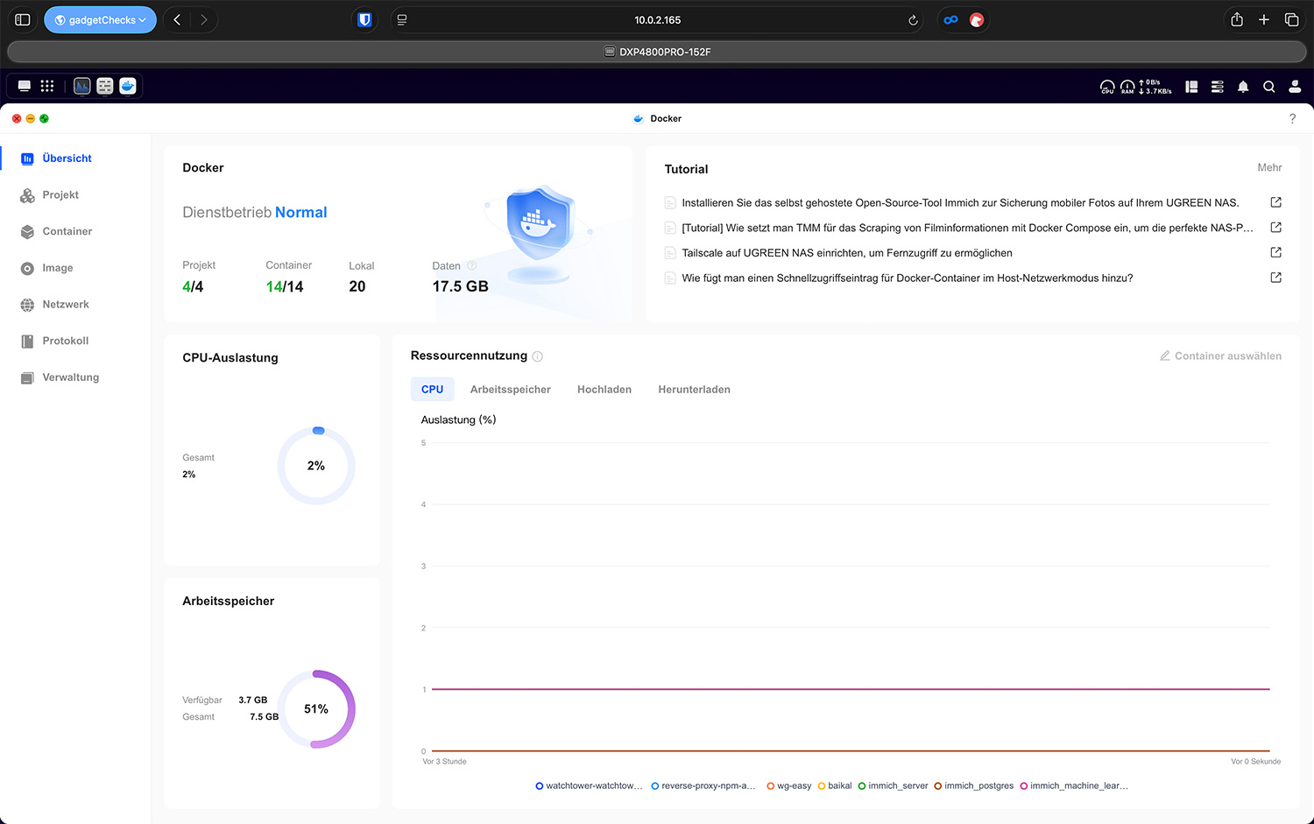Click the notification bell icon
This screenshot has width=1314, height=824.
click(x=1243, y=87)
